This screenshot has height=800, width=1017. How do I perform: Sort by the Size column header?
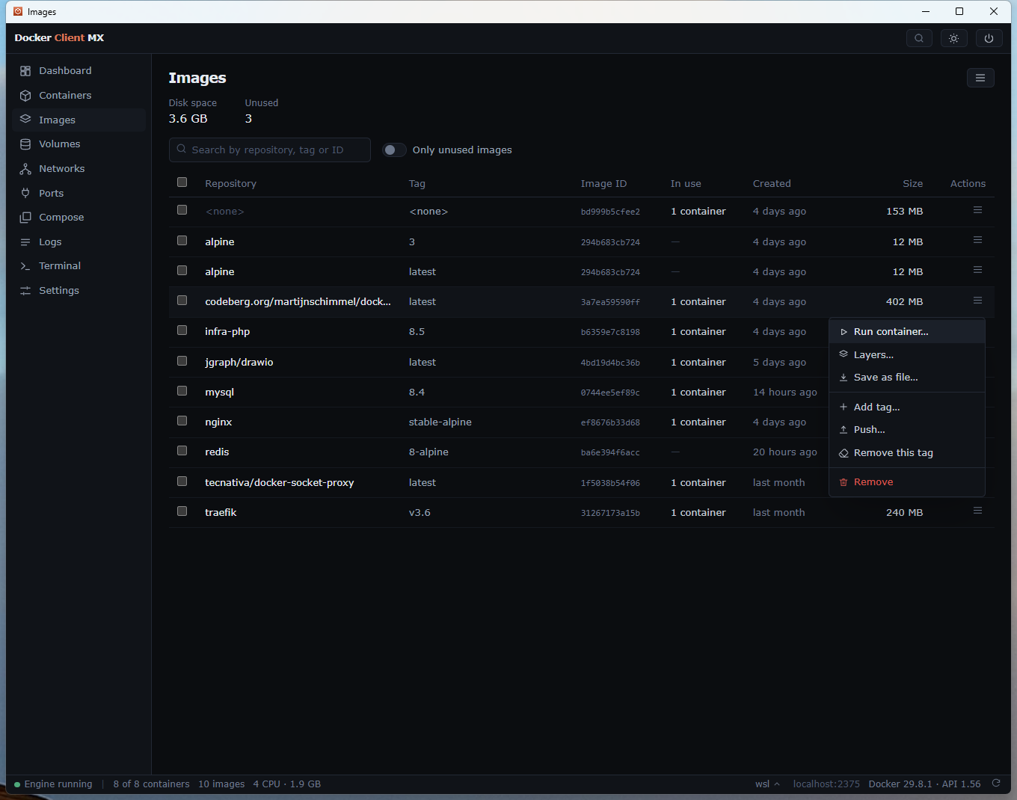[x=912, y=183]
